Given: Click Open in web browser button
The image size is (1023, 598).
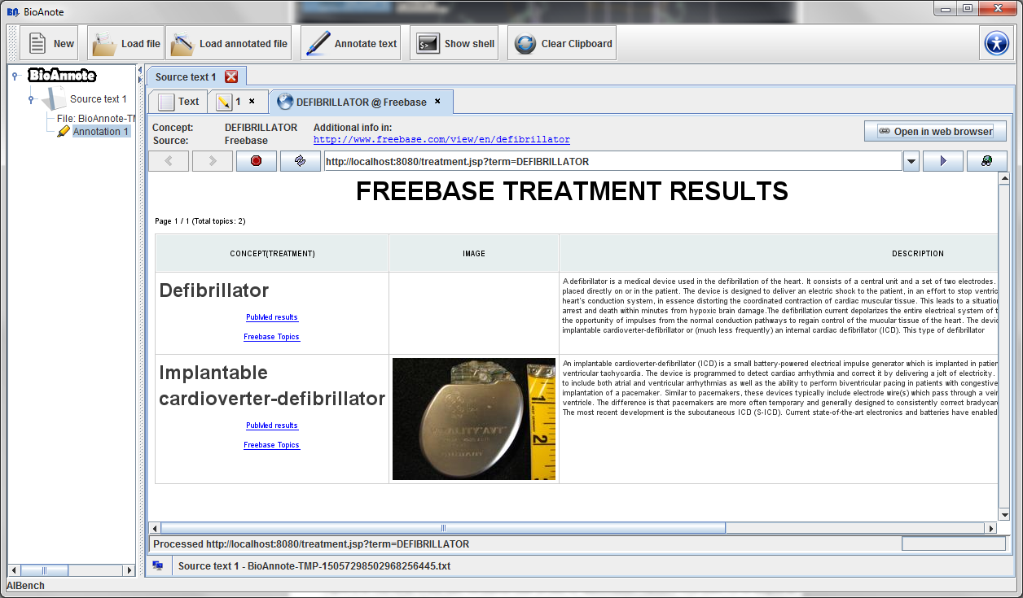Looking at the screenshot, I should click(935, 131).
